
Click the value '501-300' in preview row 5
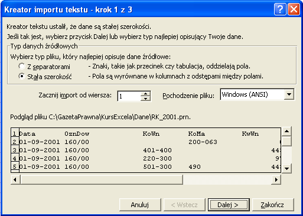tap(157, 167)
